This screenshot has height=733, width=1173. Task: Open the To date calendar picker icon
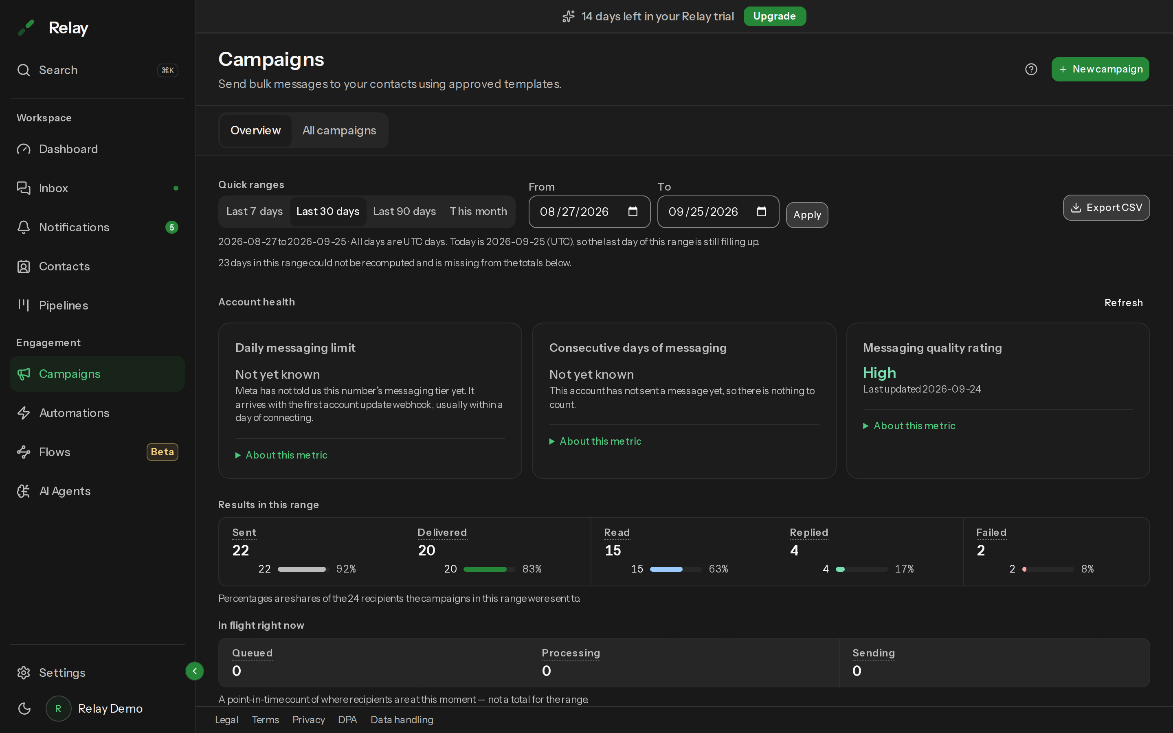(x=762, y=211)
